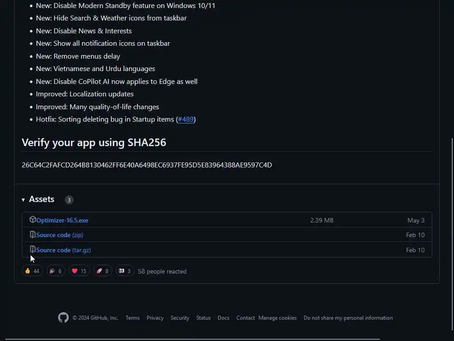Click 'New: Disable Modern Standby feature' line
This screenshot has height=341, width=454.
click(125, 5)
